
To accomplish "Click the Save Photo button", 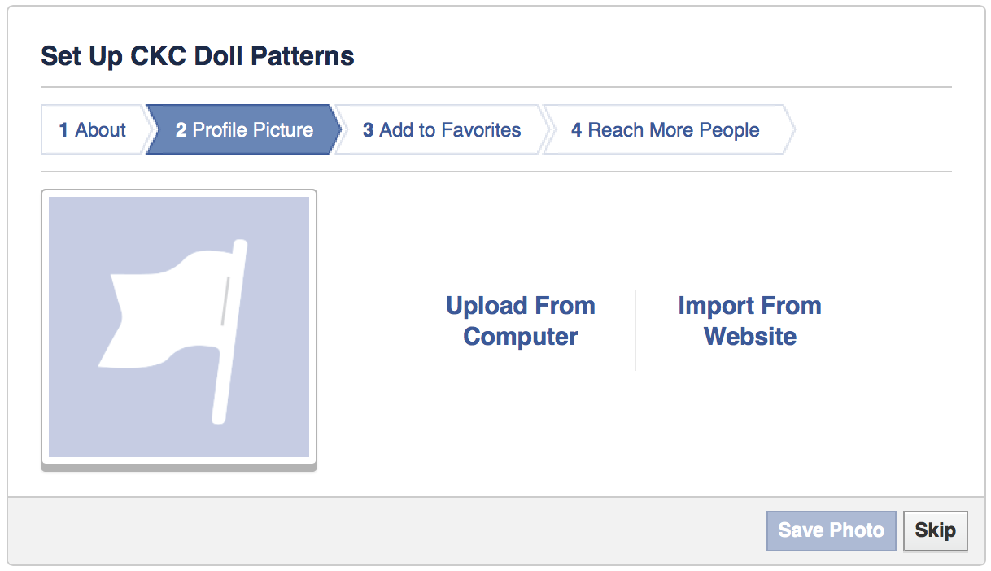I will [x=832, y=530].
